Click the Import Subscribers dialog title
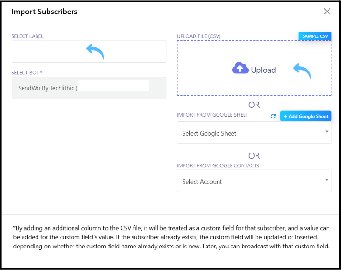The image size is (341, 271). point(44,12)
